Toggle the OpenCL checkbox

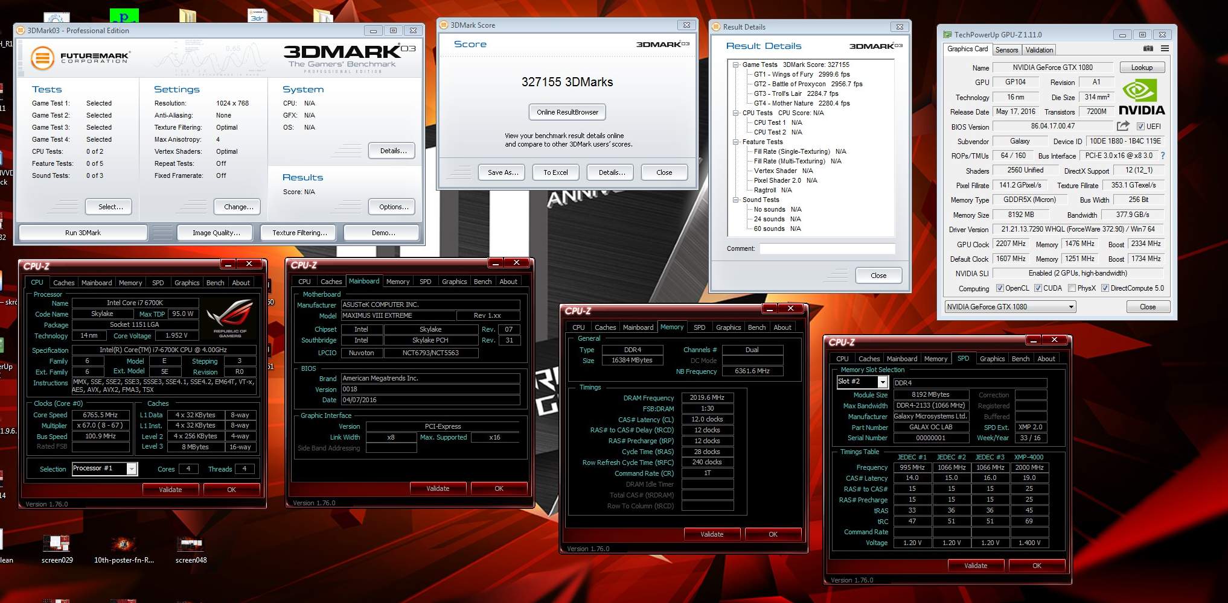1000,288
